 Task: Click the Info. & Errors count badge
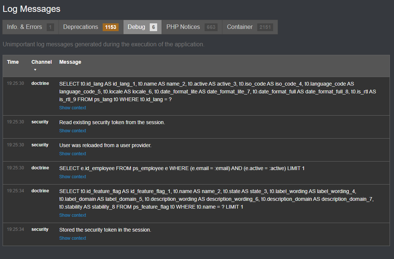pyautogui.click(x=50, y=27)
